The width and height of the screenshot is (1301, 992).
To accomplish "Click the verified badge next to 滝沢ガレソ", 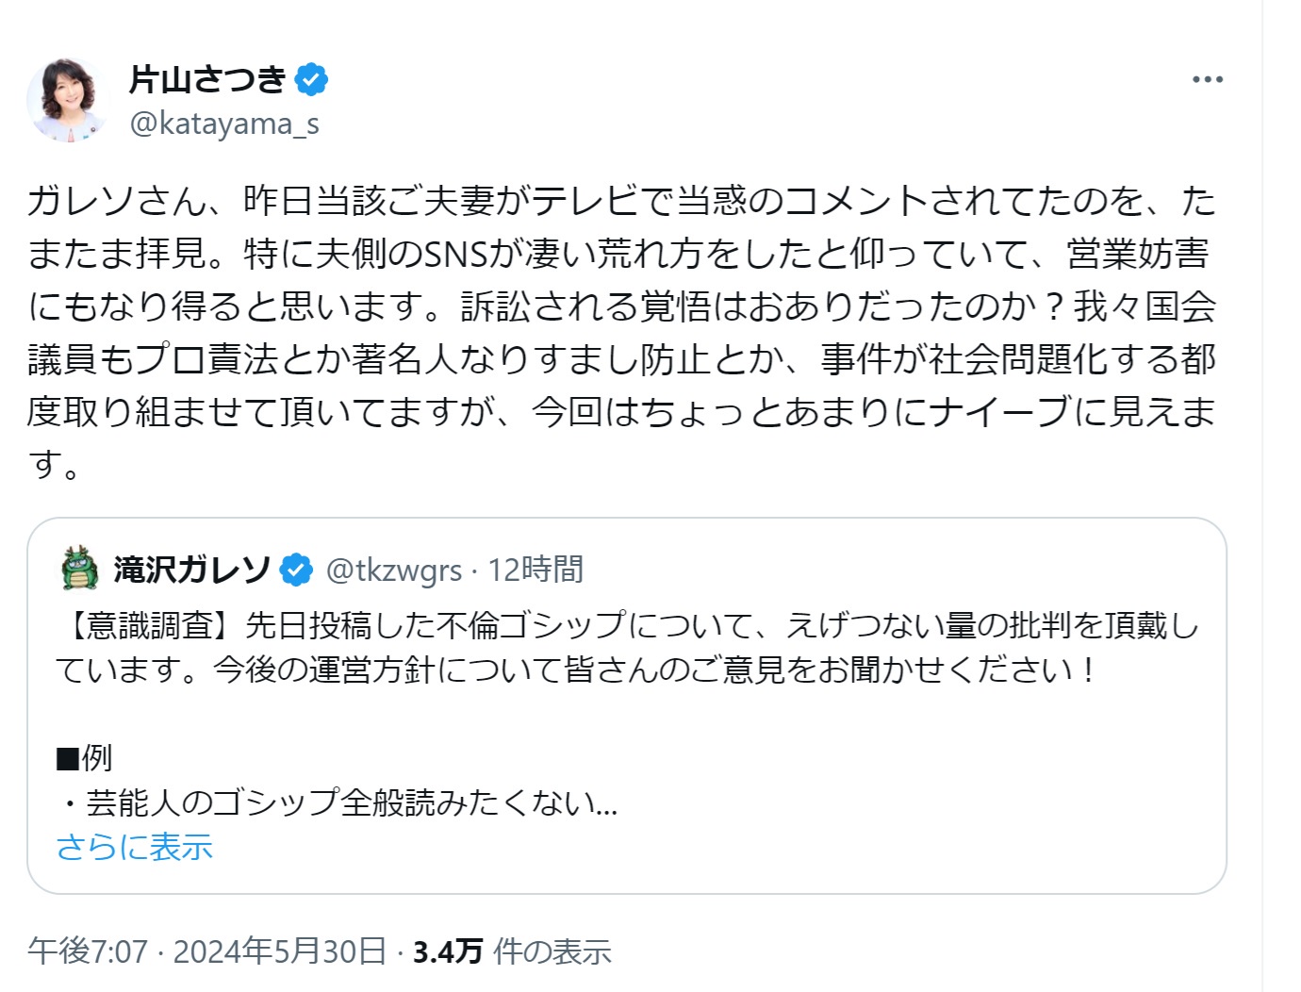I will click(297, 570).
